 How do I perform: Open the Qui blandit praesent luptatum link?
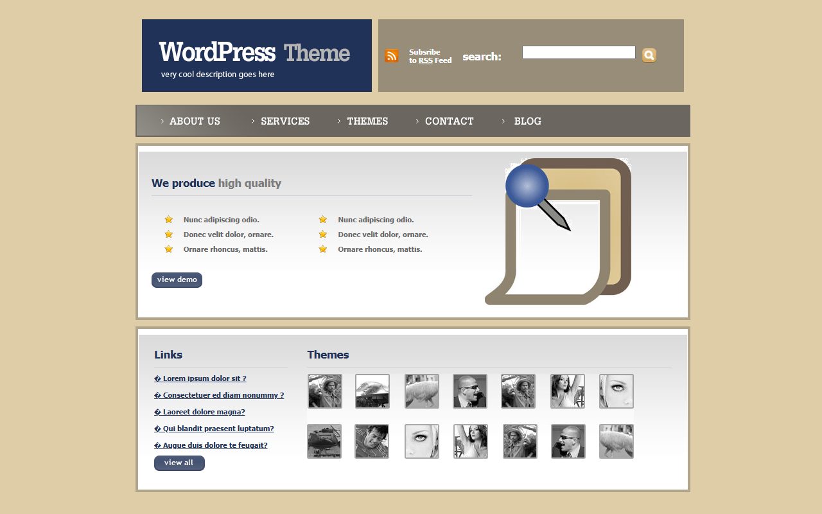click(x=214, y=429)
